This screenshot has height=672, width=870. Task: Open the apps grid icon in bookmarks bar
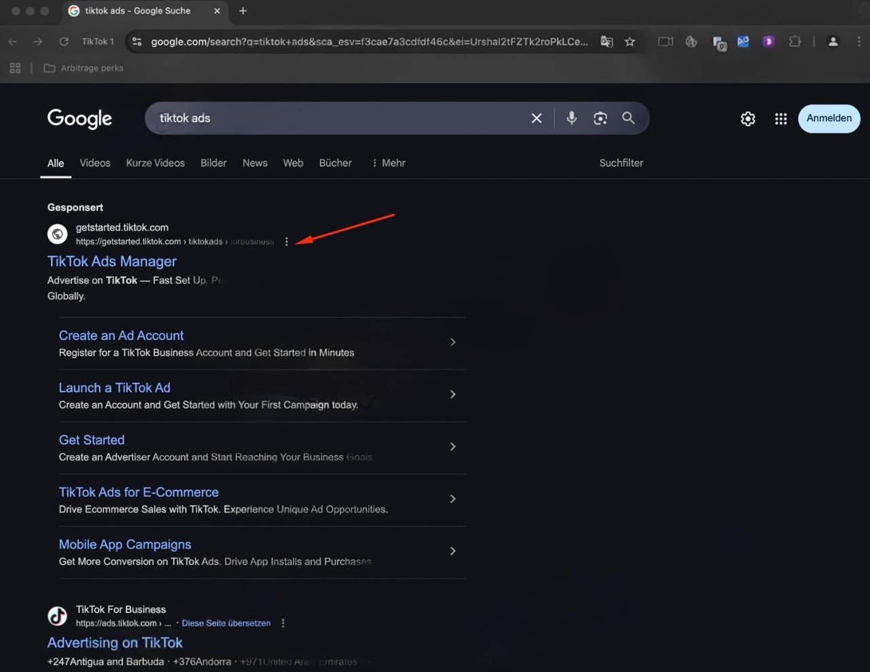[15, 68]
